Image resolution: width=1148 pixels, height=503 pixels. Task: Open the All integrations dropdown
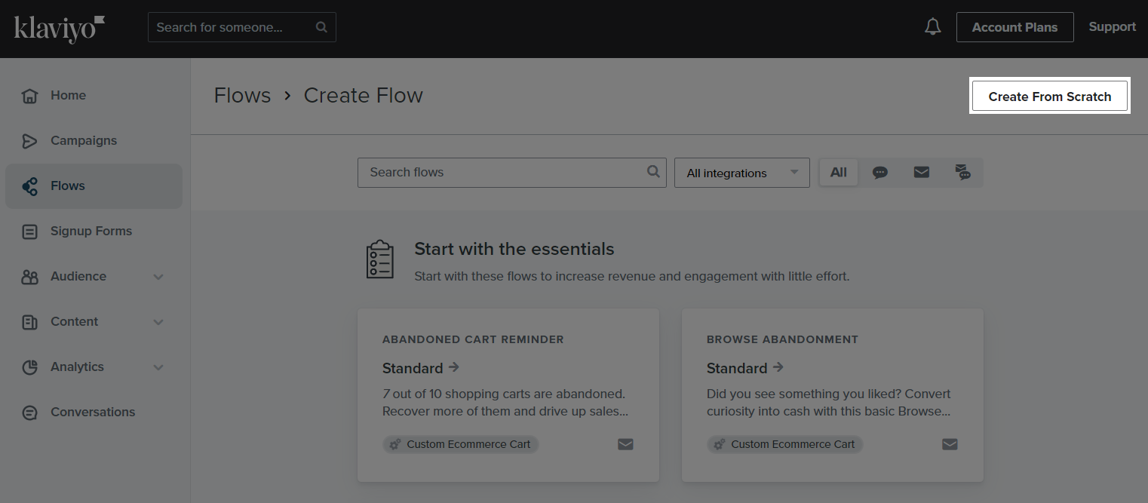pos(741,173)
